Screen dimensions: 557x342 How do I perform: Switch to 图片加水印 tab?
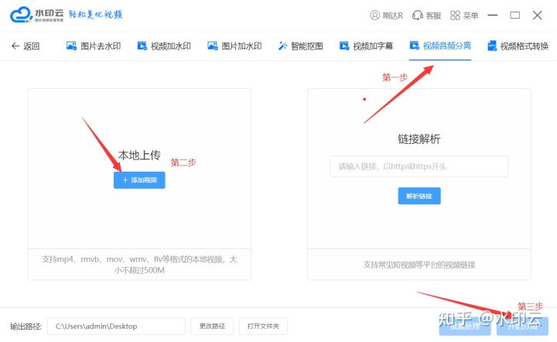[234, 46]
